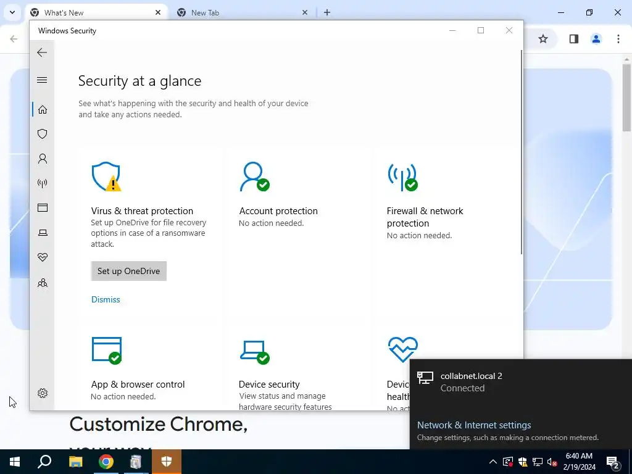Screen dimensions: 632x474
Task: Maximize the Windows Security window
Action: coord(480,30)
